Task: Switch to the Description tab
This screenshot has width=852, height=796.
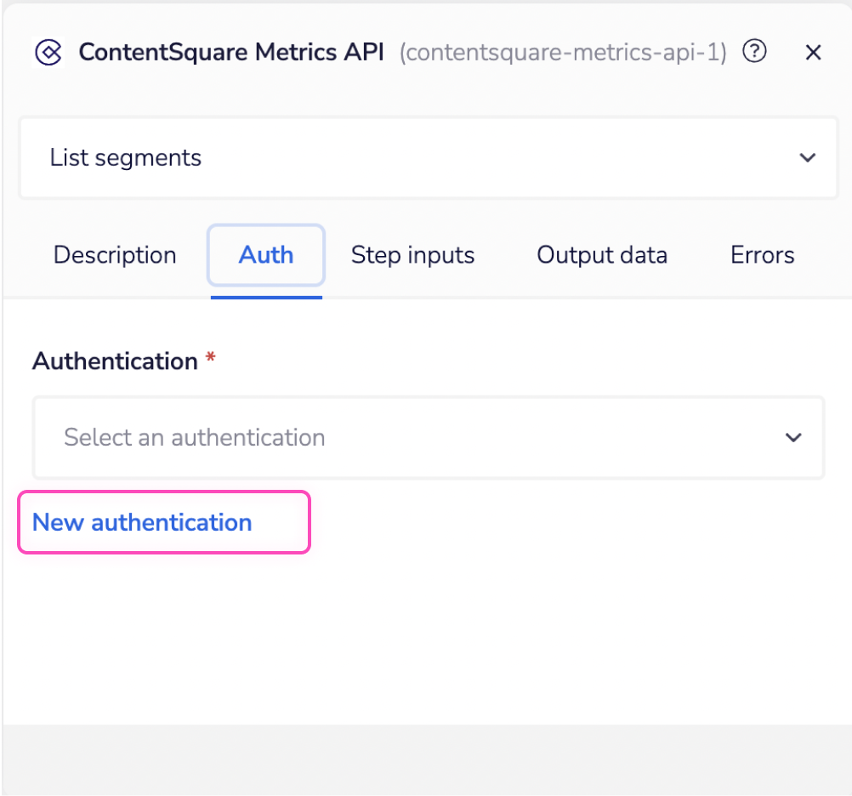Action: tap(115, 255)
